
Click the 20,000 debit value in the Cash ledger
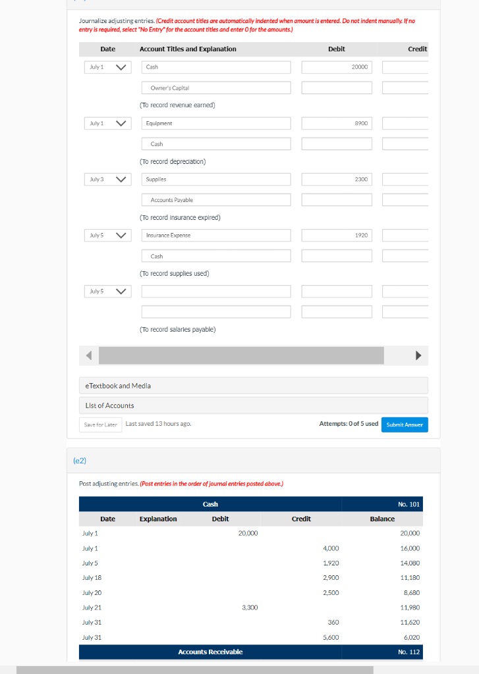pos(248,533)
